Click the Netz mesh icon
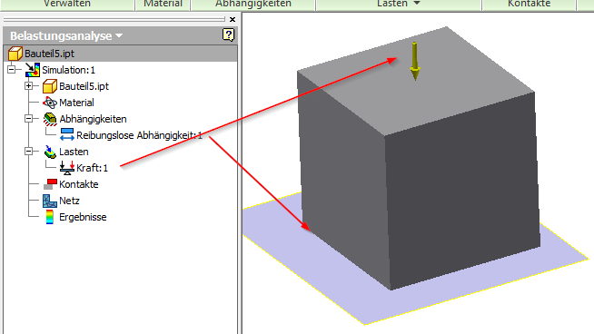The height and width of the screenshot is (334, 594). 50,201
